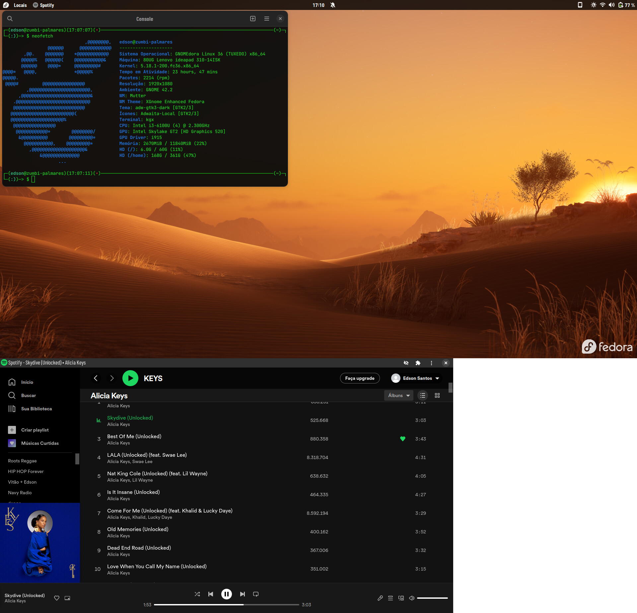Image resolution: width=637 pixels, height=613 pixels.
Task: Adjust the Spotify volume slider
Action: [432, 598]
